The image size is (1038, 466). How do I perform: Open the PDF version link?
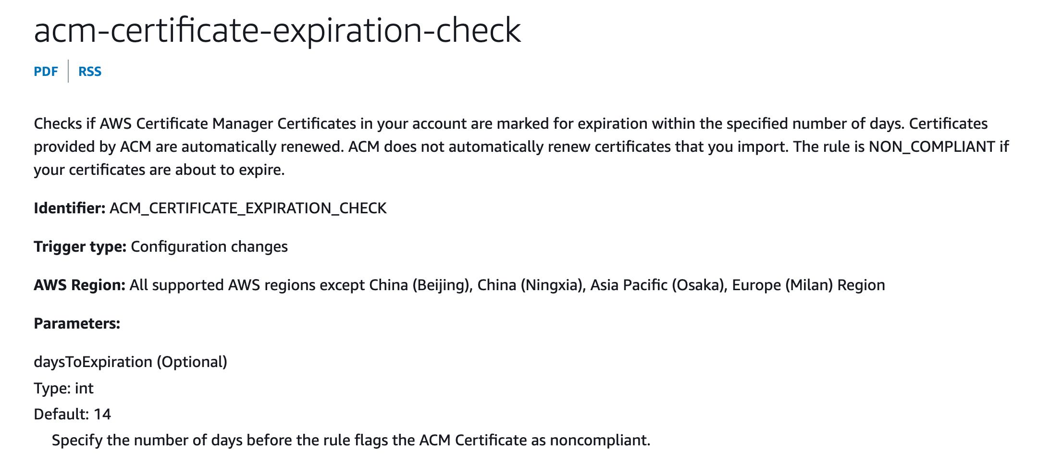[46, 72]
